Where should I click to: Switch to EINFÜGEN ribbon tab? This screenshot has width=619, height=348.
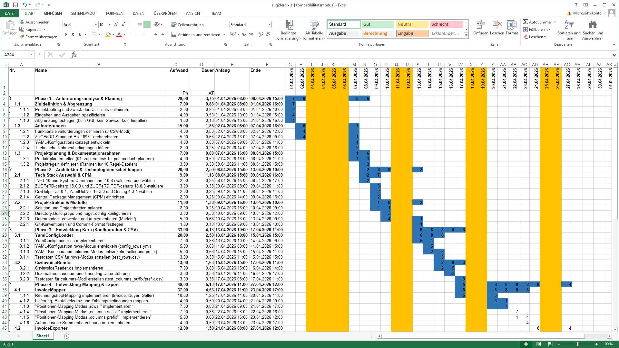coord(53,13)
